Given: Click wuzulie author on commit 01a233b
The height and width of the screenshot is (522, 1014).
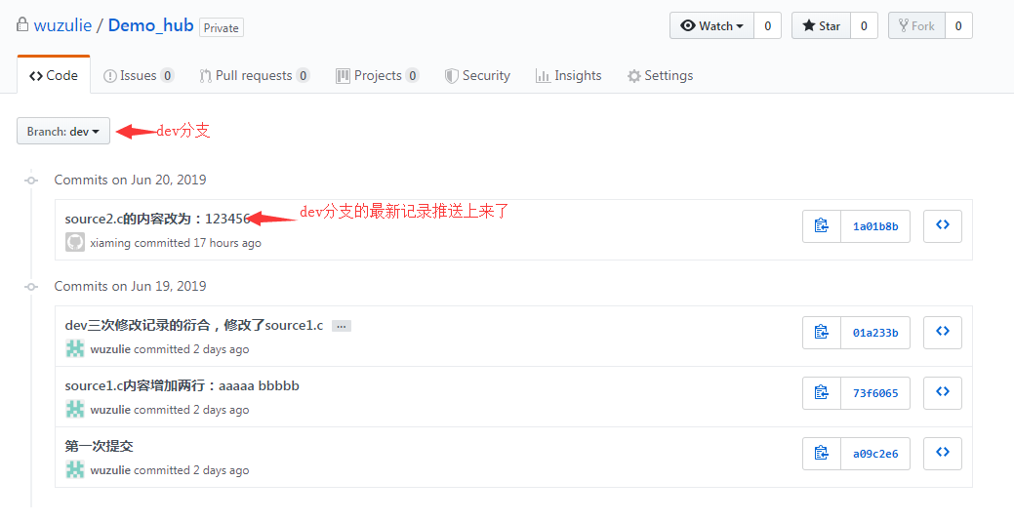Looking at the screenshot, I should pos(110,349).
